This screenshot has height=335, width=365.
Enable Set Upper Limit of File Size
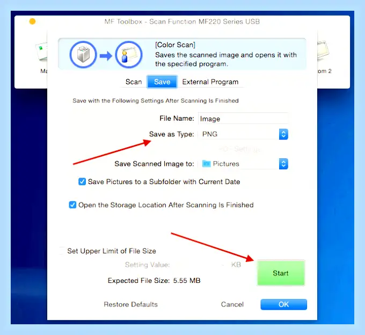coord(62,251)
